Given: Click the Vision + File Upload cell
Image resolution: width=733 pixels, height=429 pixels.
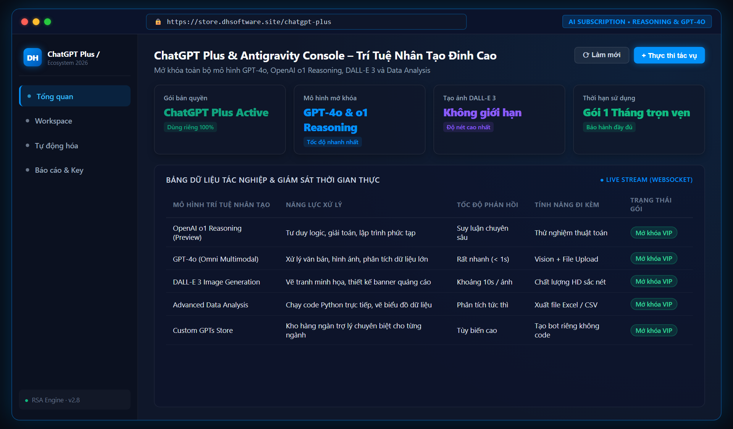Looking at the screenshot, I should pyautogui.click(x=566, y=259).
